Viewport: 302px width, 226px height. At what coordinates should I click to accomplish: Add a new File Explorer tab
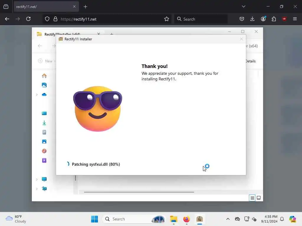click(111, 34)
